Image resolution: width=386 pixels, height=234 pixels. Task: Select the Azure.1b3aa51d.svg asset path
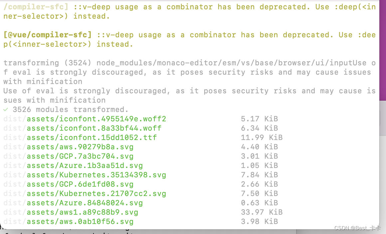[x=85, y=165]
